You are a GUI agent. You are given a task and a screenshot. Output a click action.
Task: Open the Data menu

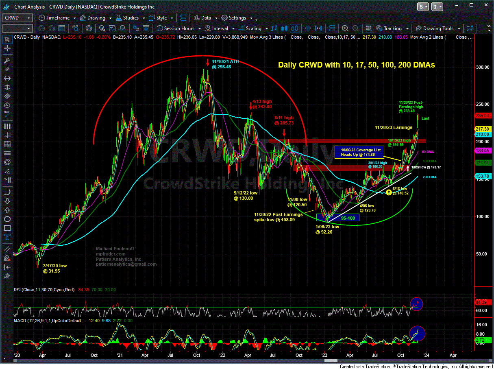coord(202,18)
